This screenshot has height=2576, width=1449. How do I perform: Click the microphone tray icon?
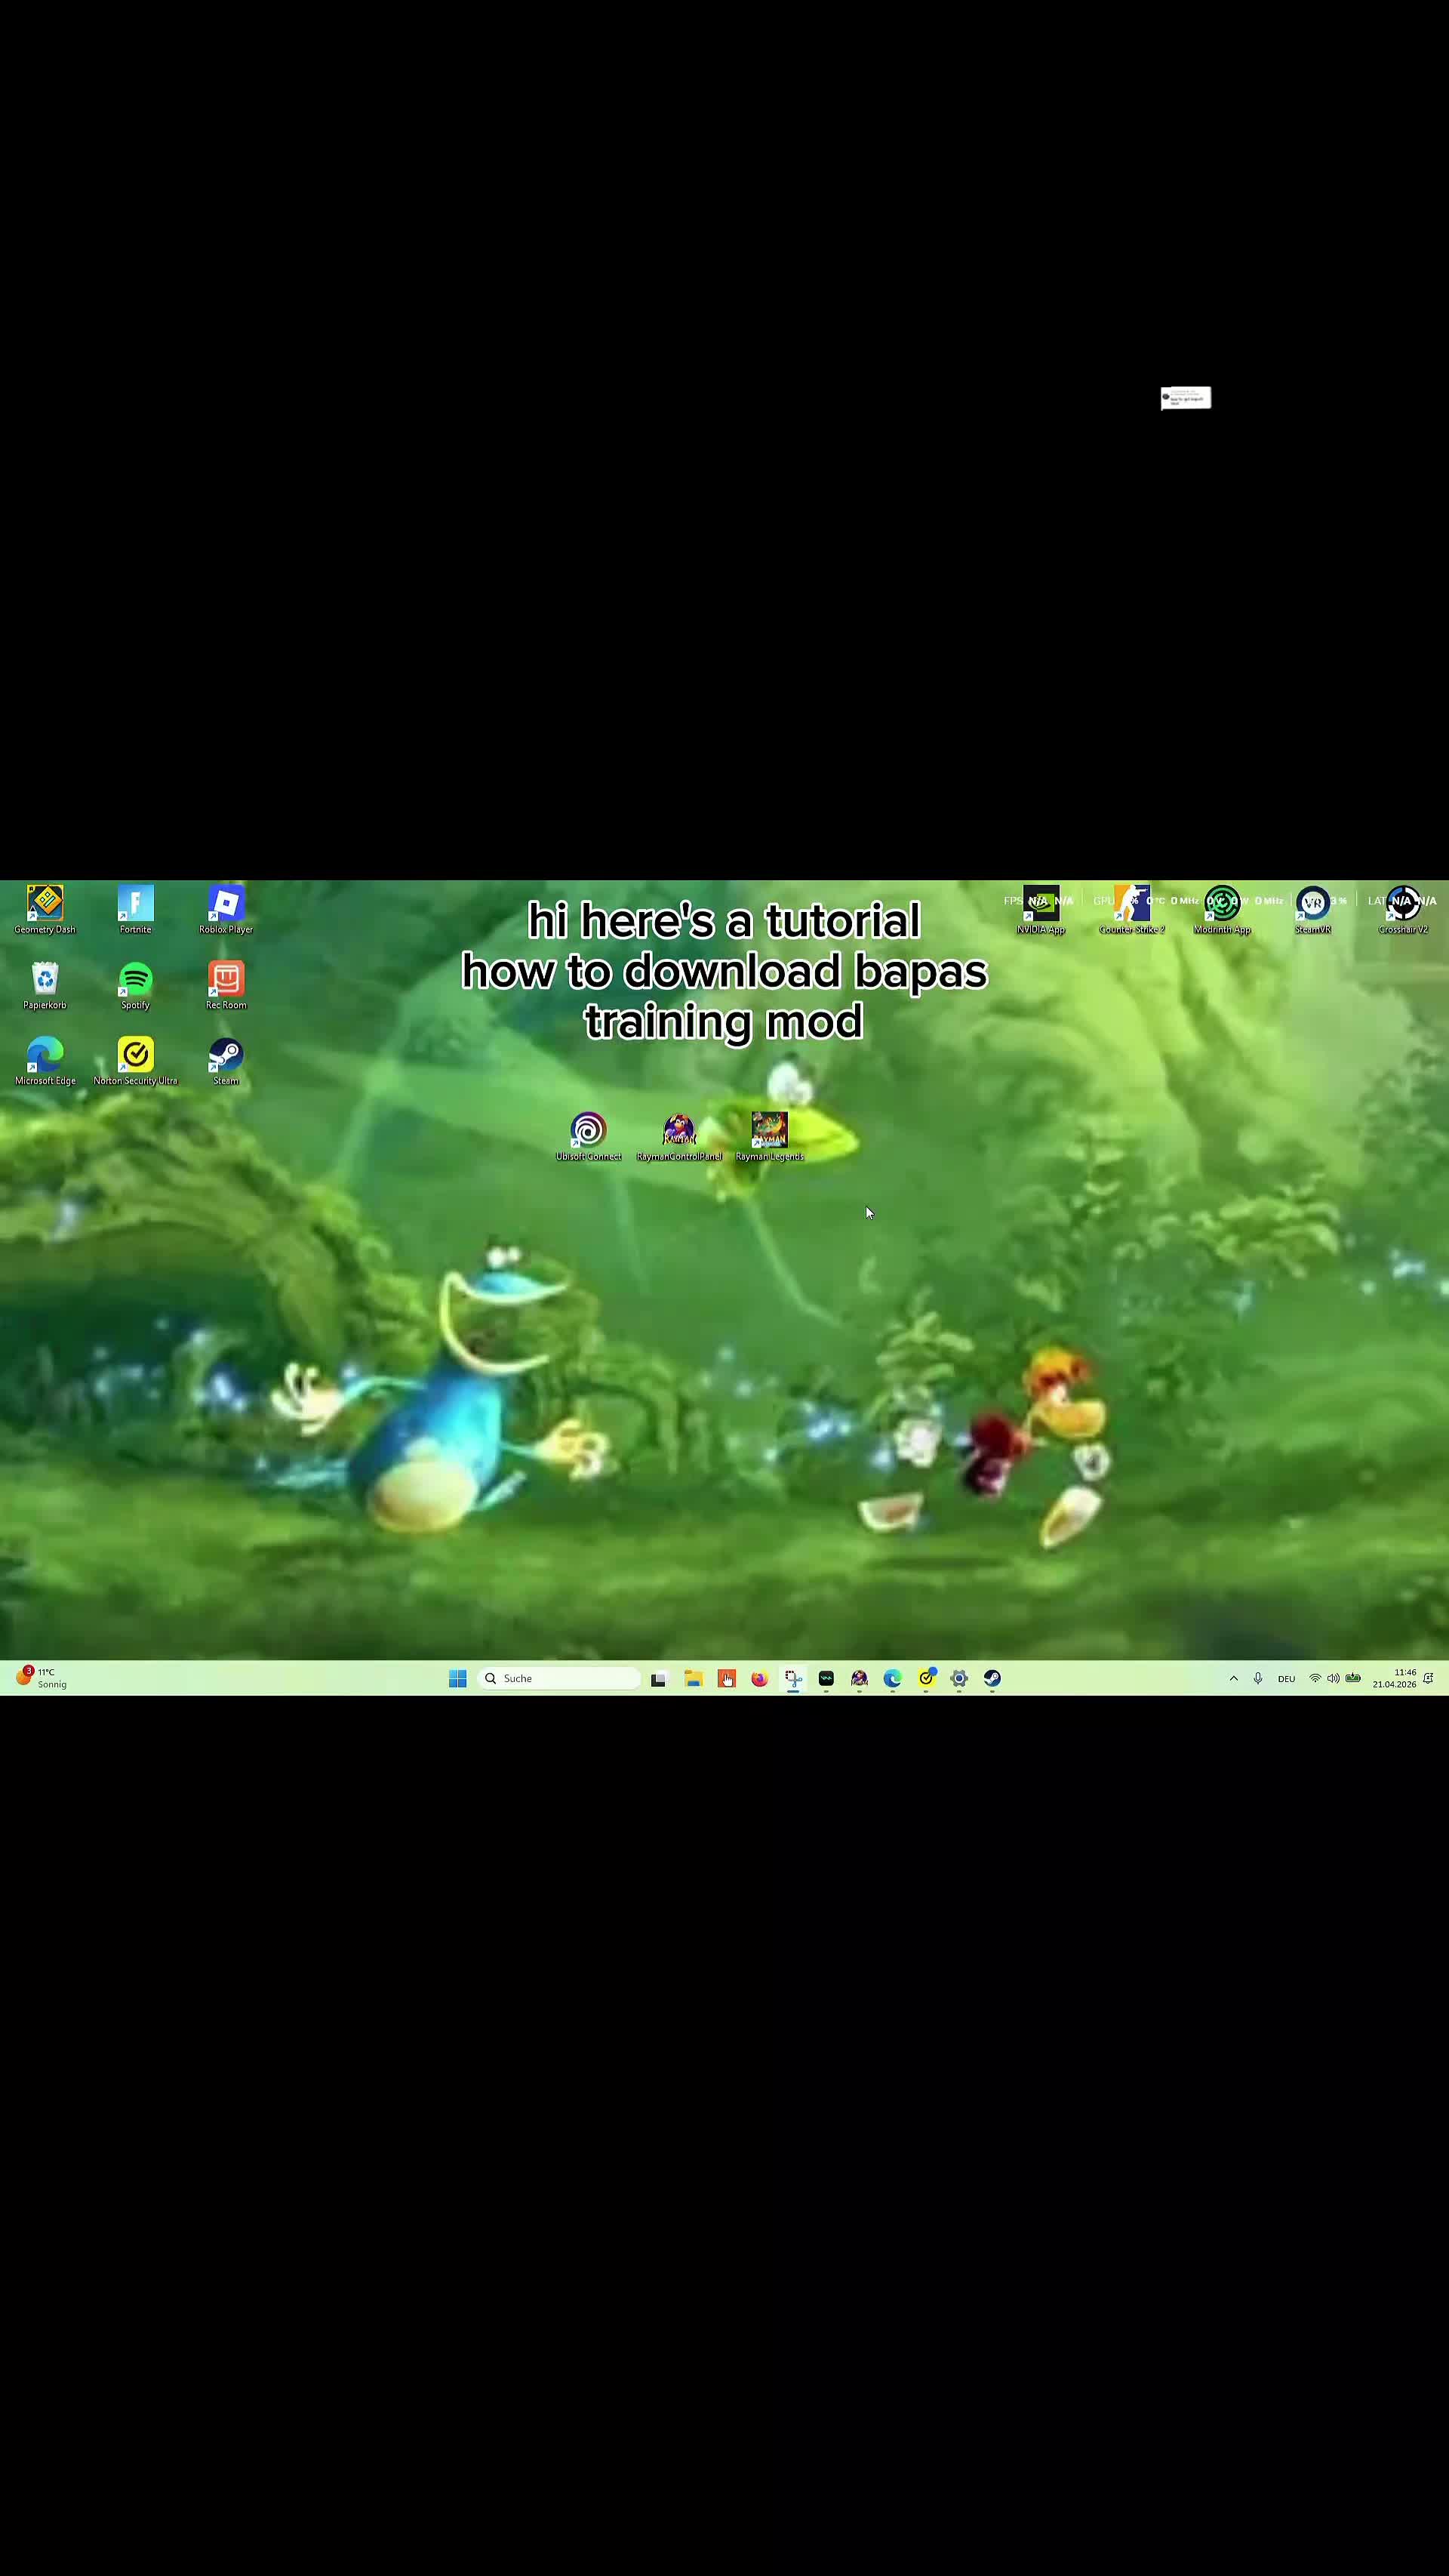[1258, 1679]
